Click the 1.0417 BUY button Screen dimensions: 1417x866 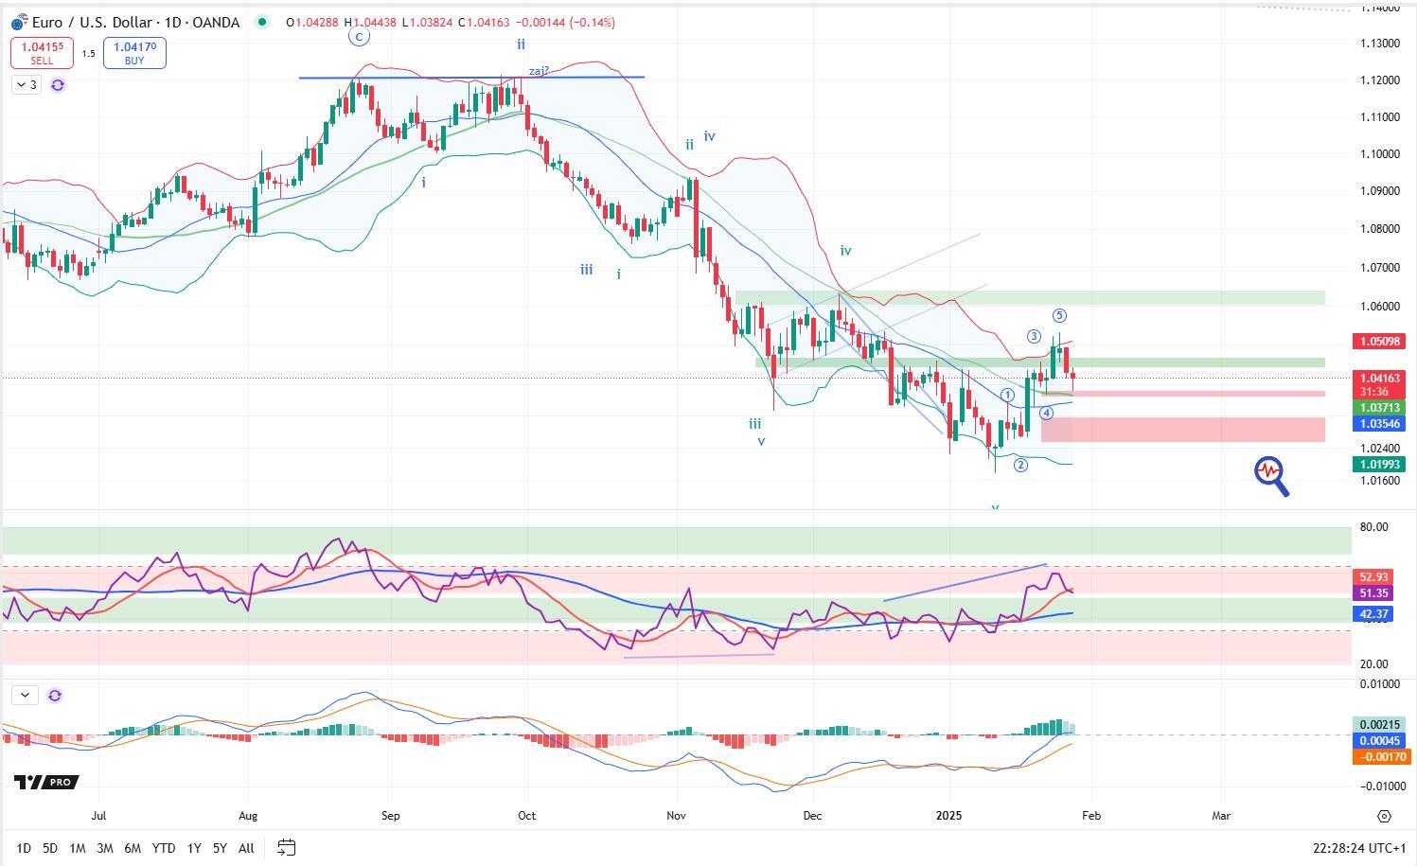[x=134, y=53]
